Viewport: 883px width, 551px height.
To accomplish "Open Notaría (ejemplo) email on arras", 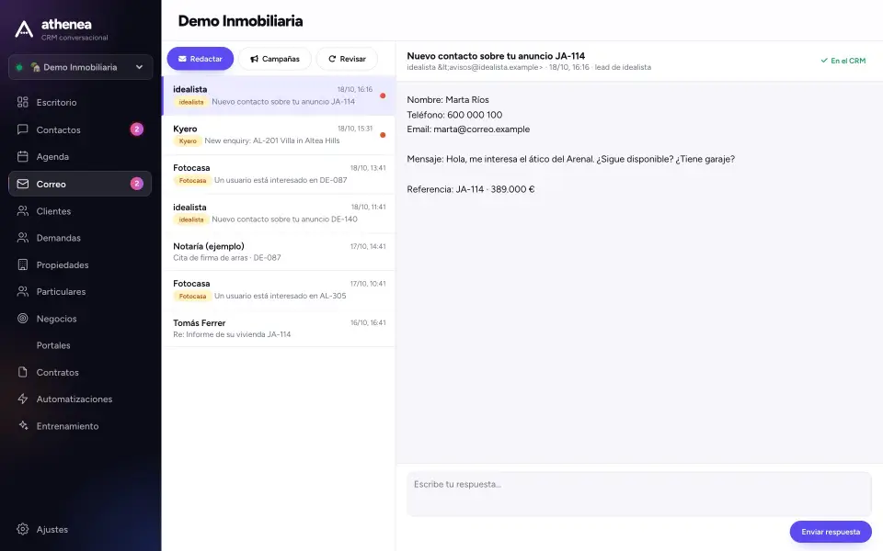I will coord(279,252).
